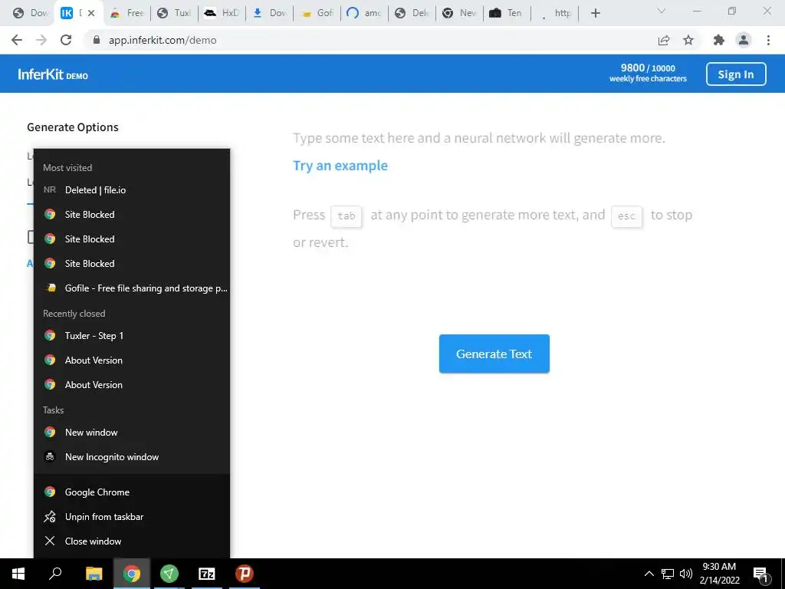Click the Chrome taskbar icon
Screen dimensions: 785x589
point(132,574)
